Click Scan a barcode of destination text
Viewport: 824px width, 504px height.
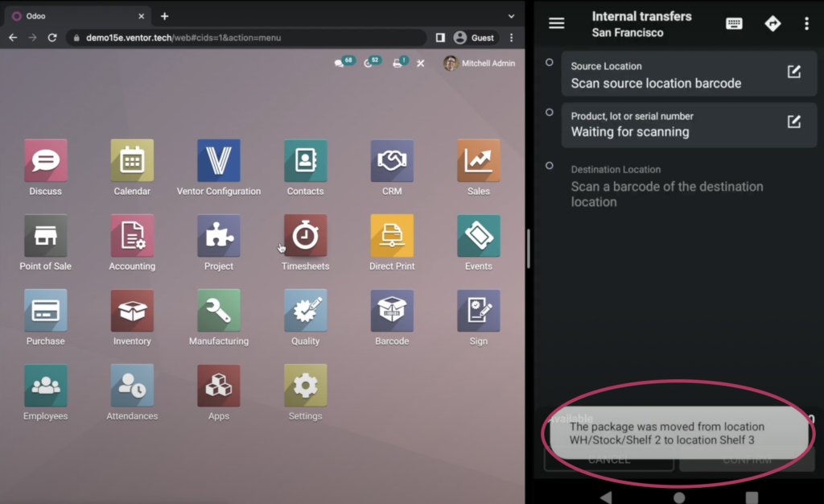click(x=667, y=194)
